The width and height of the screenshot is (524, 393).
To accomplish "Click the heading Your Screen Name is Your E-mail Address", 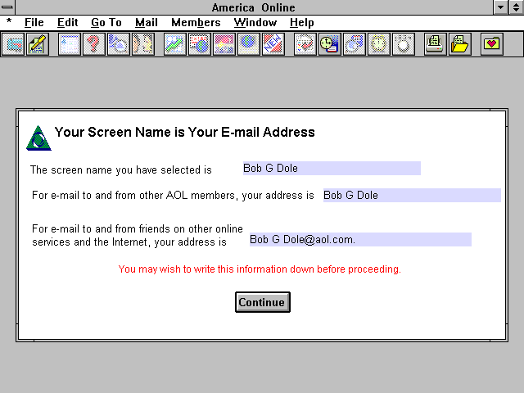I will coord(185,132).
